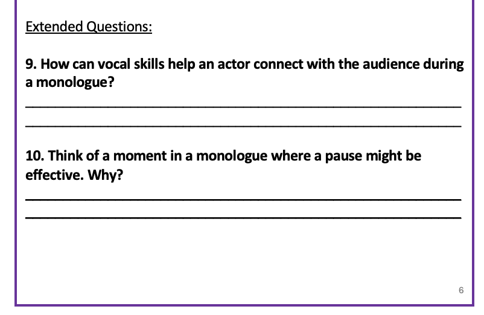484x315 pixels.
Task: Click the word "pause" in question 10
Action: (x=343, y=156)
